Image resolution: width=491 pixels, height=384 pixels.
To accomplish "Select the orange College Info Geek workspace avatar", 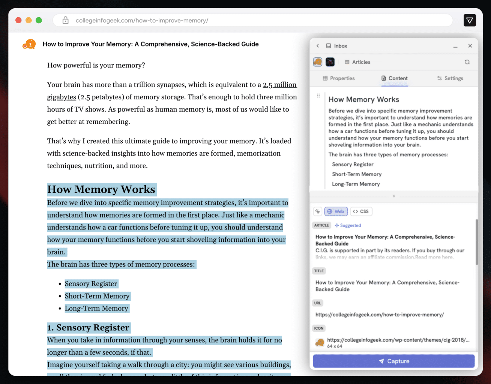I will (x=318, y=62).
